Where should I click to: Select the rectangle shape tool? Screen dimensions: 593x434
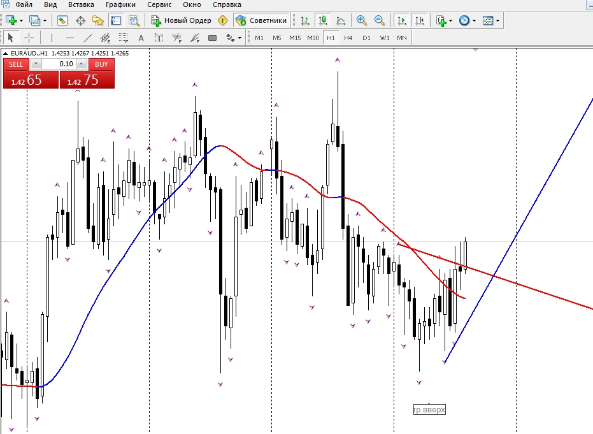pos(213,38)
